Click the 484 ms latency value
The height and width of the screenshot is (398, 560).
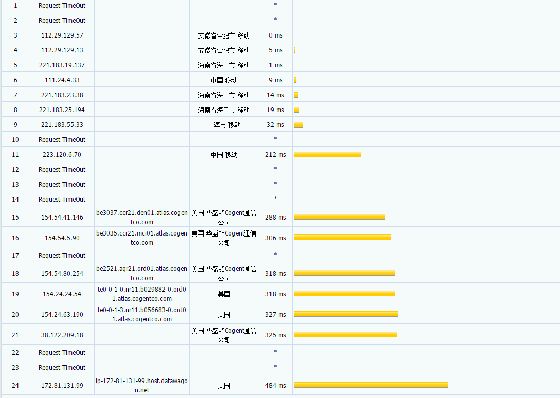pyautogui.click(x=276, y=386)
